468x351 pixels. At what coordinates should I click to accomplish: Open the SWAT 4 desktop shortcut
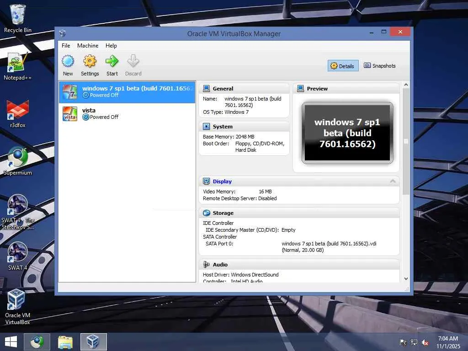[x=18, y=256]
